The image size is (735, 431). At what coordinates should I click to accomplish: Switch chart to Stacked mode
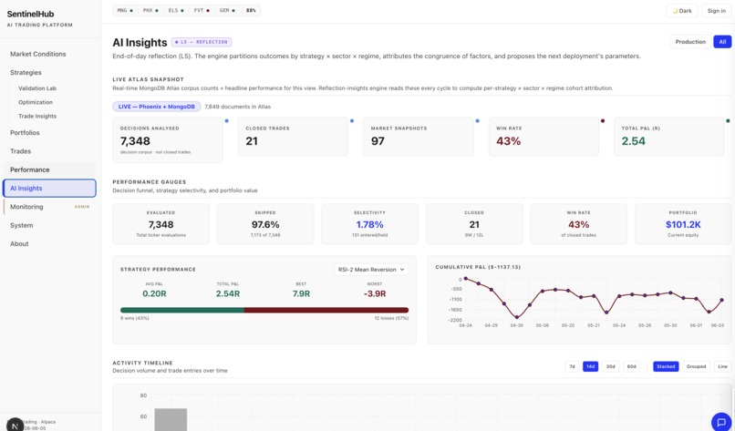point(666,366)
